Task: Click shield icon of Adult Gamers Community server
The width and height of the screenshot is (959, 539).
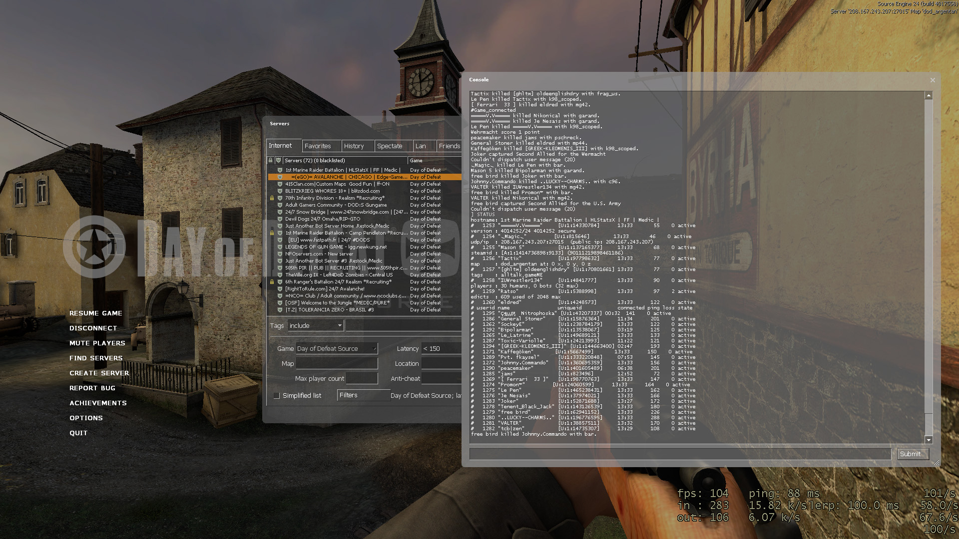Action: (280, 205)
